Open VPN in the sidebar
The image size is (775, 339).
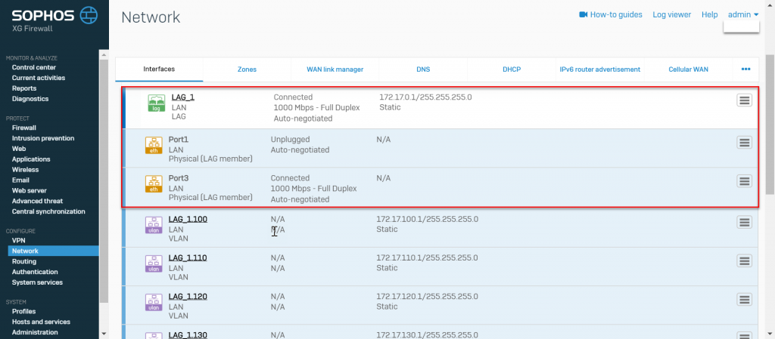pos(19,240)
